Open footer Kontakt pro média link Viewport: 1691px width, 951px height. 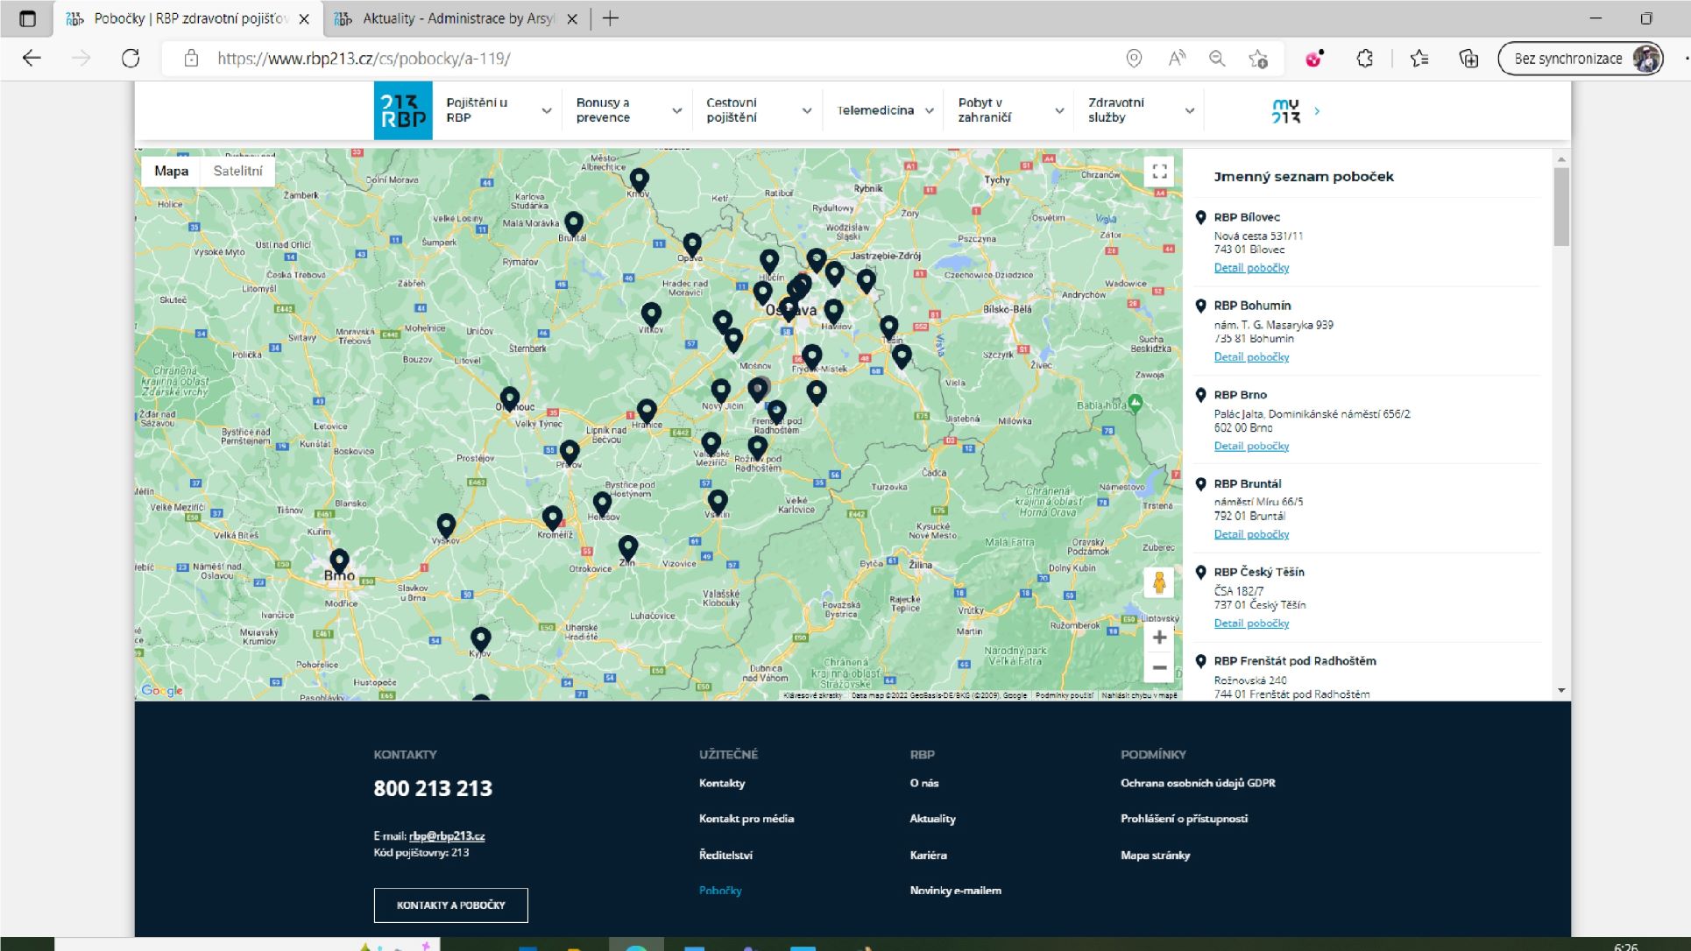[x=746, y=819]
